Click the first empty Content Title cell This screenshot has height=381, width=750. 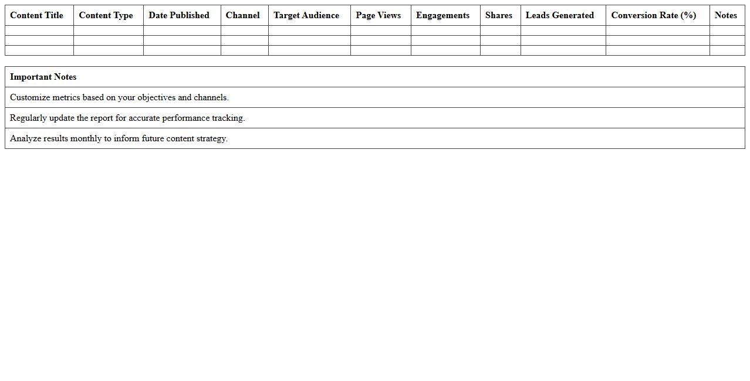coord(39,30)
